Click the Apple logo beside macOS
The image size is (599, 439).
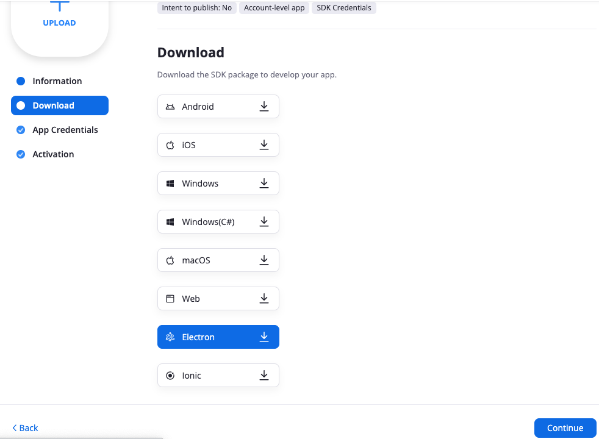tap(170, 260)
